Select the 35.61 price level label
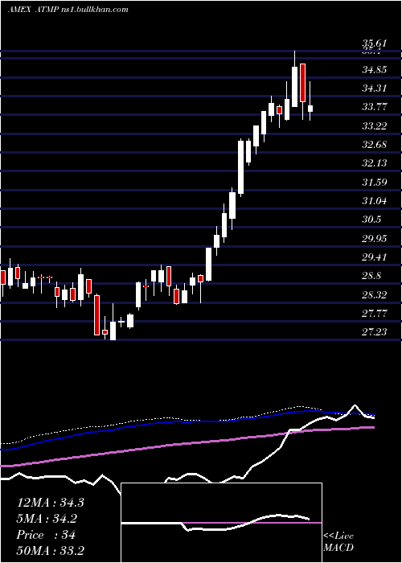The image size is (402, 563). pos(375,43)
